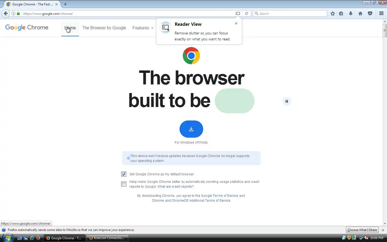Go to Firefox Home page icon

[360, 13]
